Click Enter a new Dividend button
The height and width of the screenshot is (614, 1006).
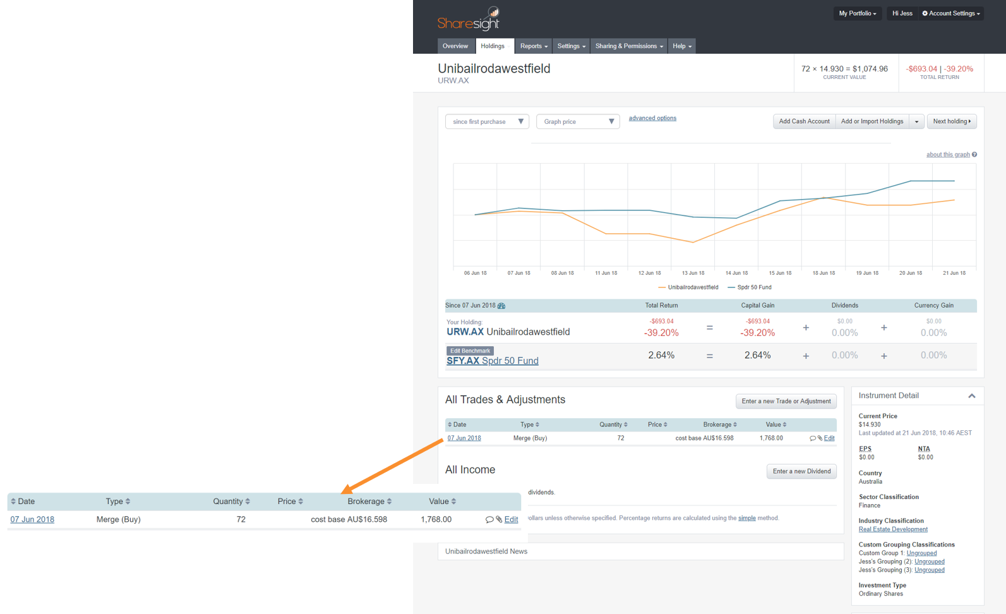[801, 471]
